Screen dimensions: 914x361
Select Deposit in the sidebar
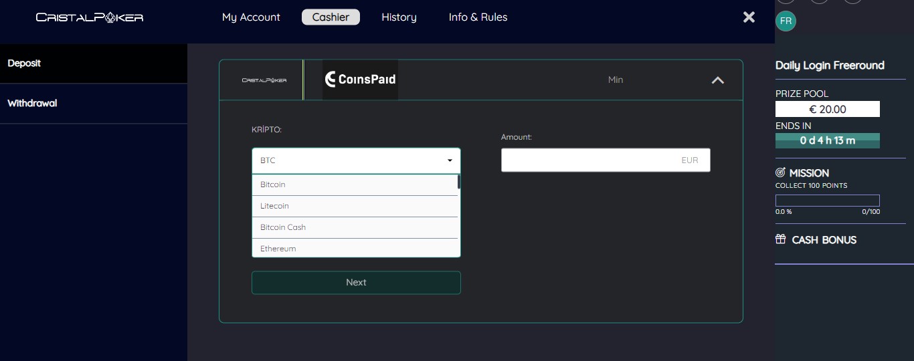pyautogui.click(x=94, y=64)
